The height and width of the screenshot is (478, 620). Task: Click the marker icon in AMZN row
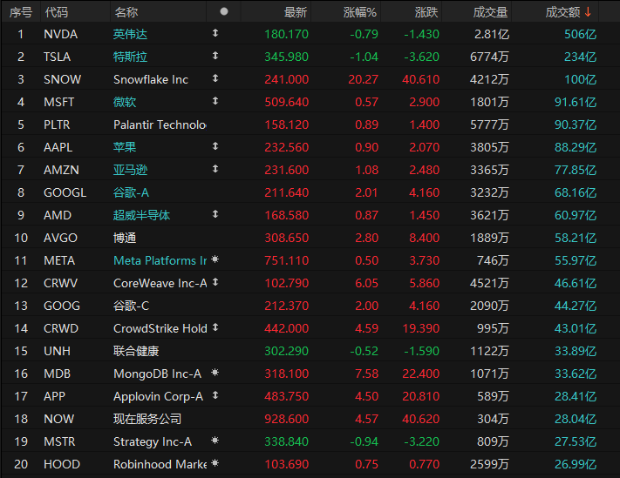click(215, 169)
